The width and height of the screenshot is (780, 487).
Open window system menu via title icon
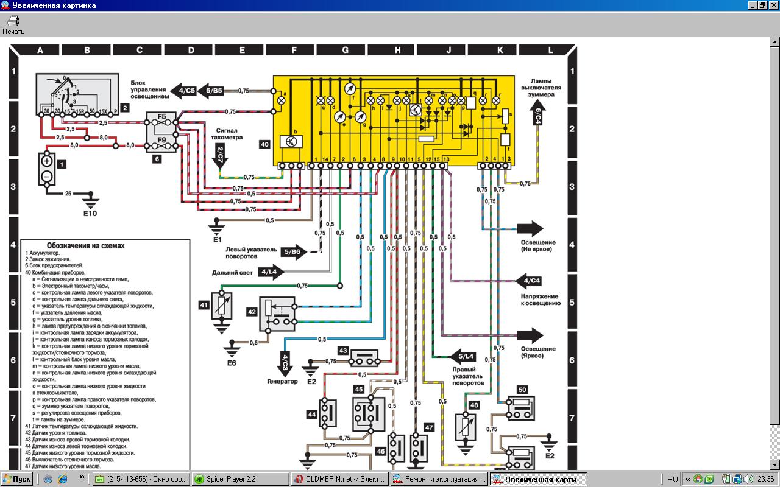click(x=5, y=5)
